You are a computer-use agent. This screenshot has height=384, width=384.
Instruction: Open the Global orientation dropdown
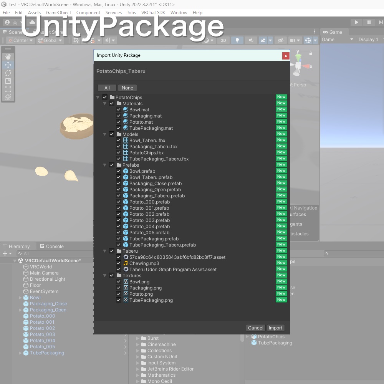[50, 40]
